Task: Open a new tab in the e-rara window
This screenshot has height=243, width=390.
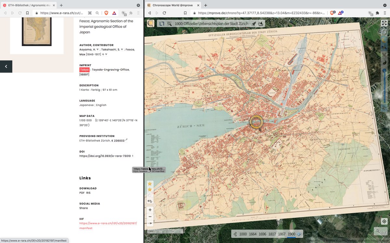Action: point(61,6)
